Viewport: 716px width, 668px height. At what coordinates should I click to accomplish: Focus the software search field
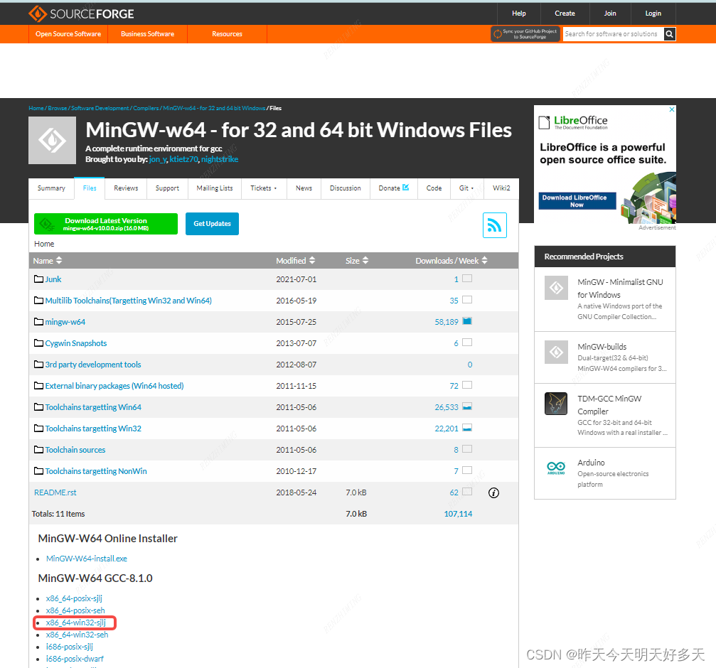point(614,34)
